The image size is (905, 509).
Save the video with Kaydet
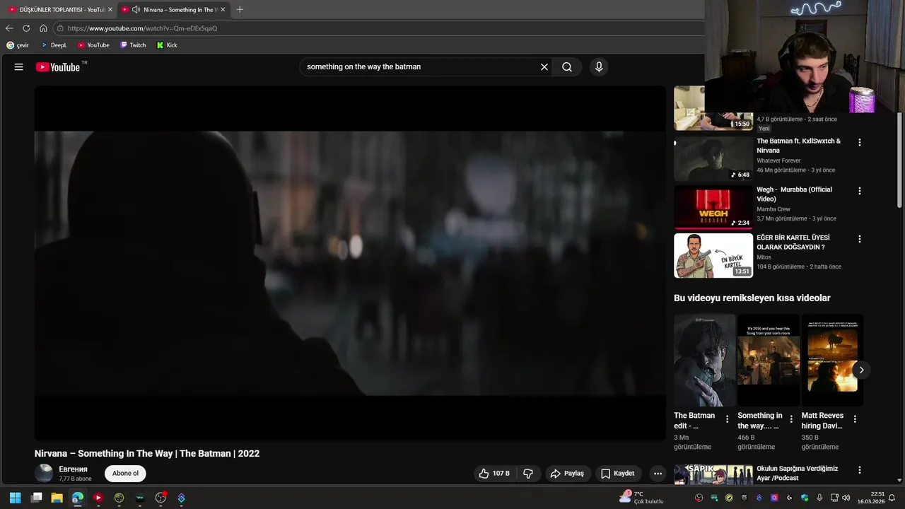617,473
